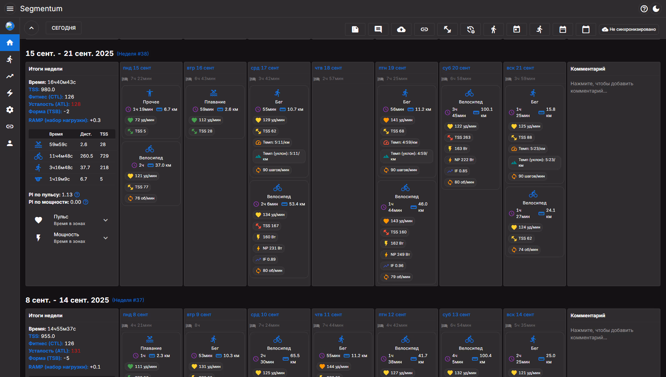
Task: Click the TSS link in week 38 summary
Action: pyautogui.click(x=34, y=89)
